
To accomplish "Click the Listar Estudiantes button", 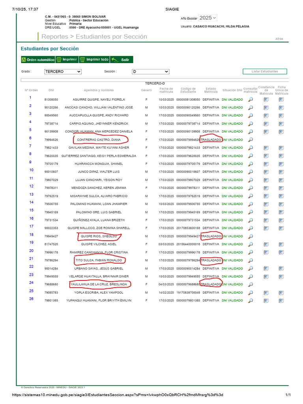I will (x=265, y=71).
